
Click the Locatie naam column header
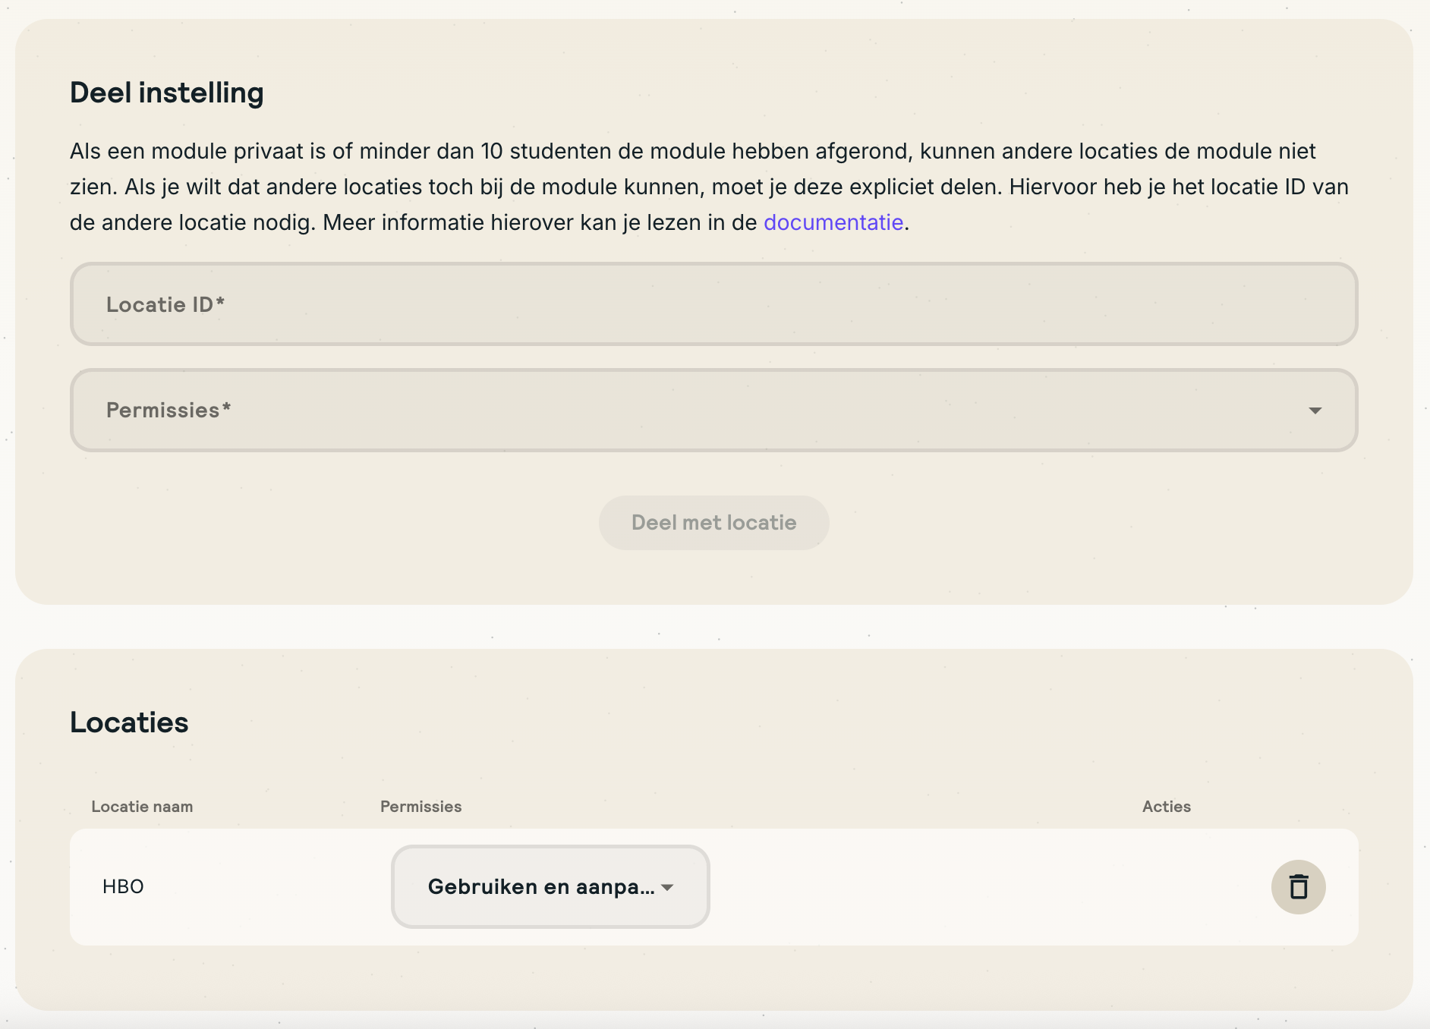coord(142,807)
